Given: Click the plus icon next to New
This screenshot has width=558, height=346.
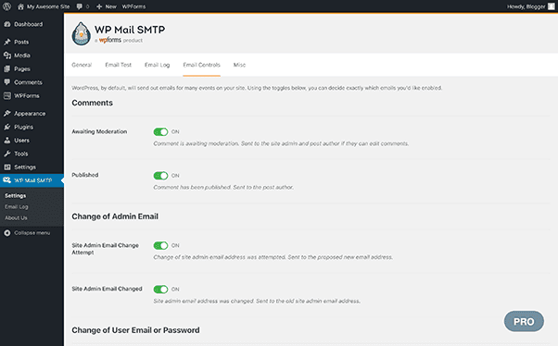Looking at the screenshot, I should coord(99,6).
